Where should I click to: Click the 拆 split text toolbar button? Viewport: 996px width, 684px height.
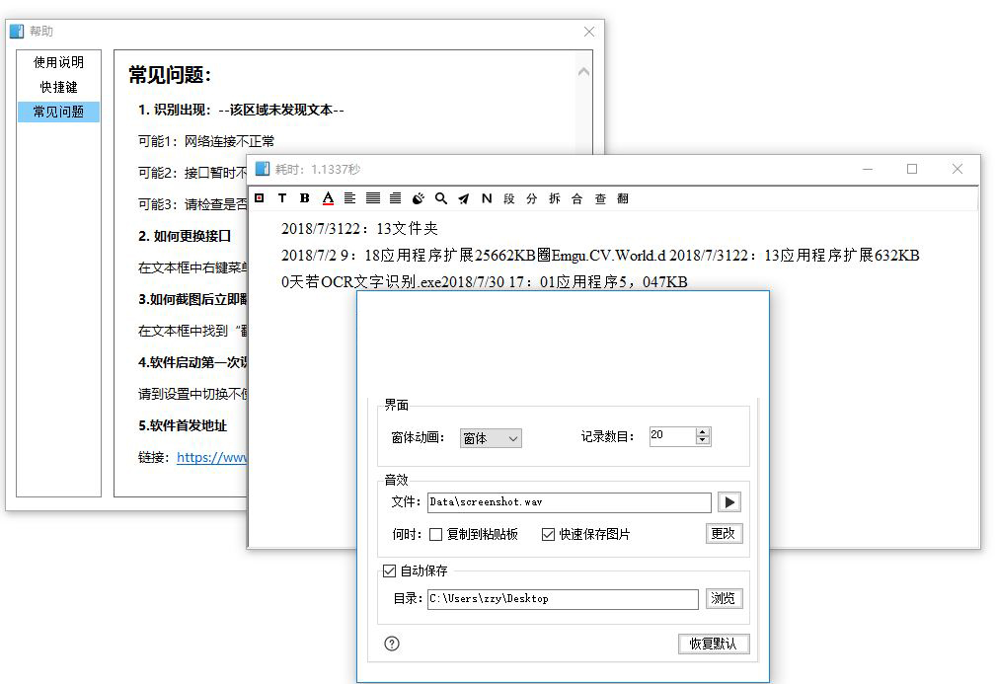555,198
